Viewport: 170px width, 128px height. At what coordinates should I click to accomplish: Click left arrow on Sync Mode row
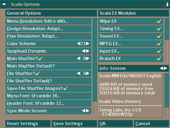(x=83, y=111)
